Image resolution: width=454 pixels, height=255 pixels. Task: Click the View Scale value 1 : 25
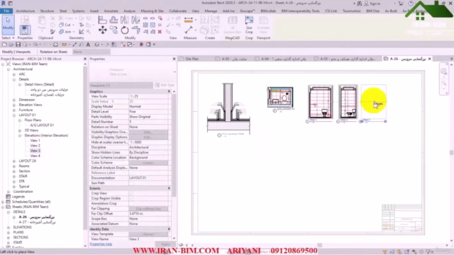[x=148, y=96]
